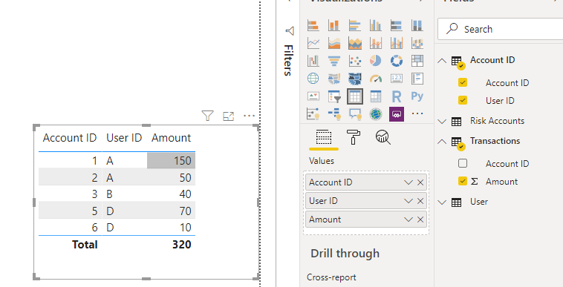Click the Search fields input box
Screen dimensions: 563x287
coord(500,29)
